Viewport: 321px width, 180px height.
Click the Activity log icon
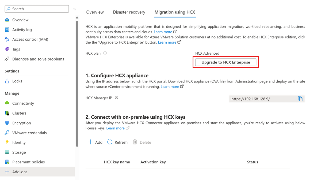tap(7, 30)
